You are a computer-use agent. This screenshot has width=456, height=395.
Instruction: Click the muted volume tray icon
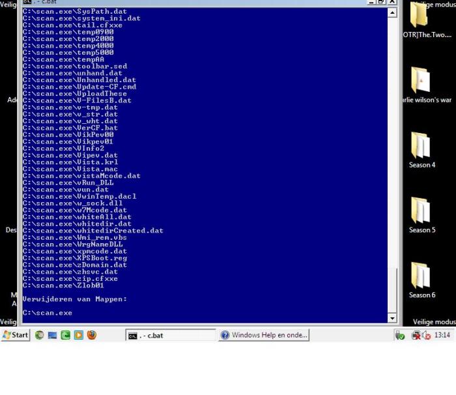426,335
